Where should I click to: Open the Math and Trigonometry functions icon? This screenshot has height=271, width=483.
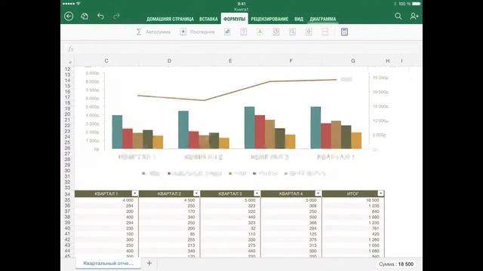pos(309,32)
